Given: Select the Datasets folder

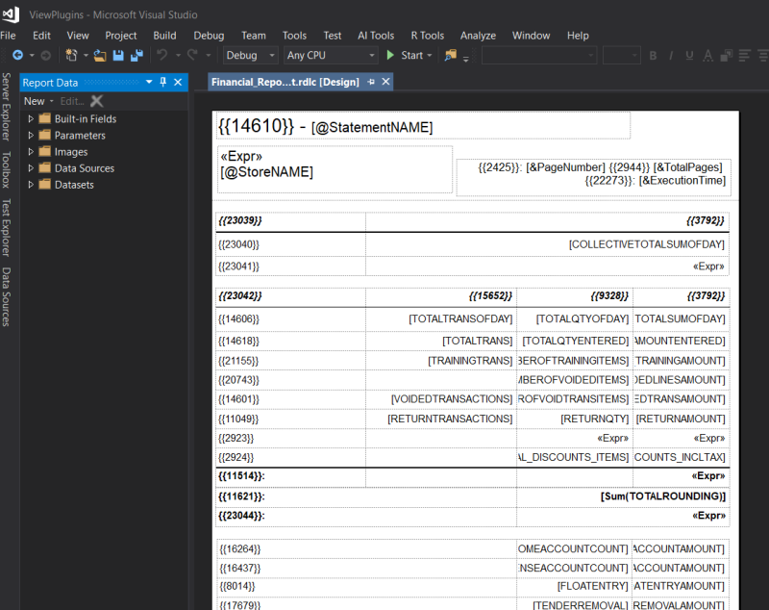Looking at the screenshot, I should click(x=66, y=185).
